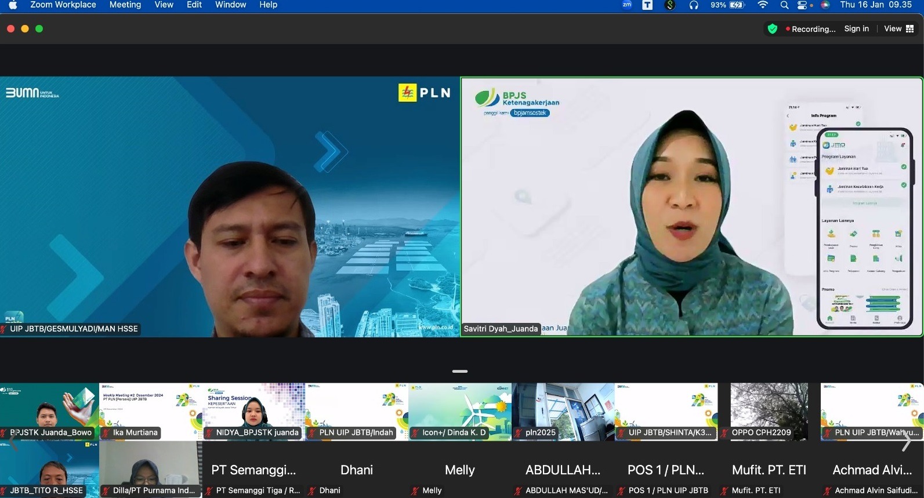The image size is (924, 498).
Task: Open the Meeting menu in the menu bar
Action: [x=125, y=5]
